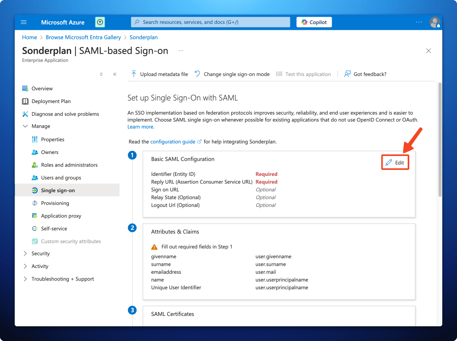
Task: Open the Azure portal hamburger menu
Action: point(23,22)
